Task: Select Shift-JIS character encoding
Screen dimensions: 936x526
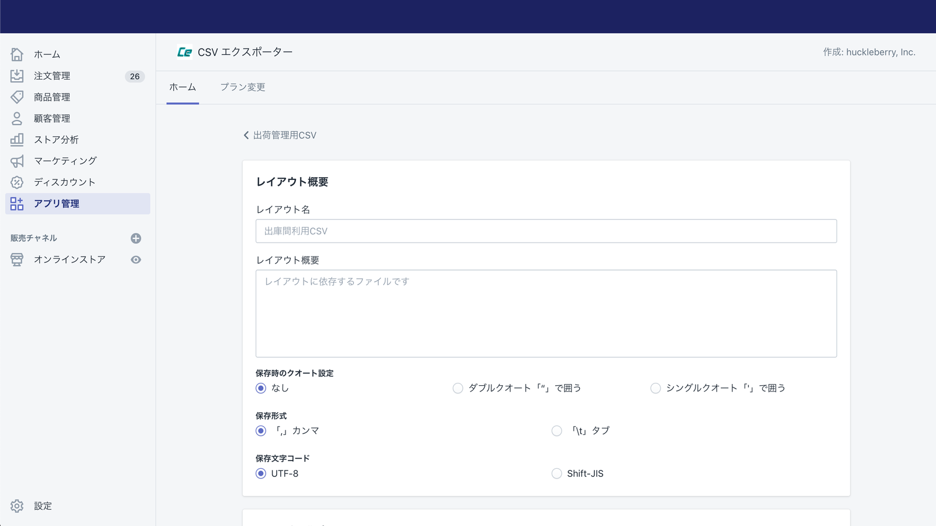Action: (557, 473)
